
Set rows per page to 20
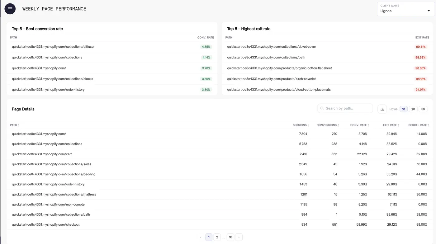413,109
